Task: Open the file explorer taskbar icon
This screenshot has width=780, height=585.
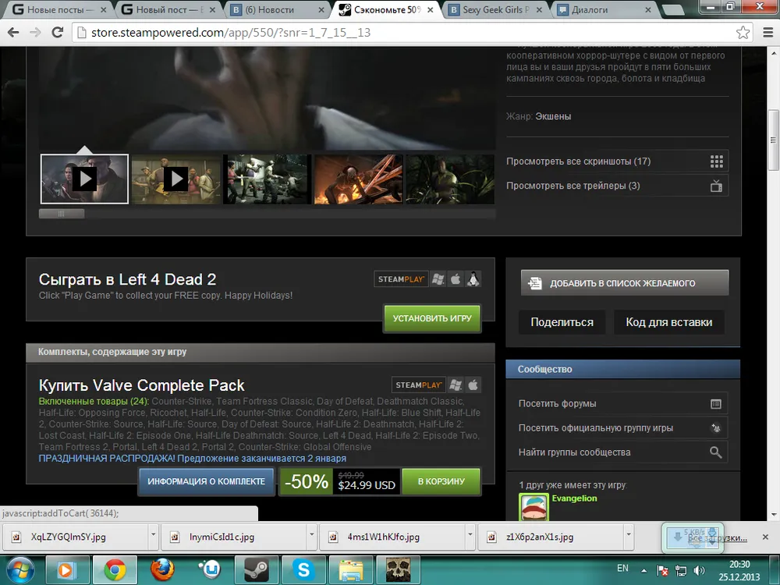Action: click(351, 570)
